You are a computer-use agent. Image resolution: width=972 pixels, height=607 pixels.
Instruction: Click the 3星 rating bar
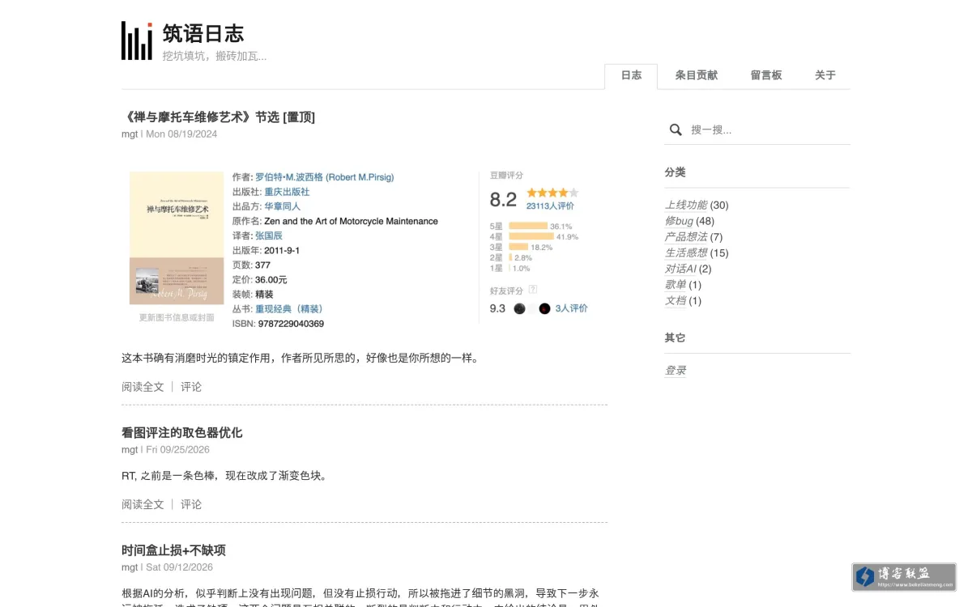point(518,247)
